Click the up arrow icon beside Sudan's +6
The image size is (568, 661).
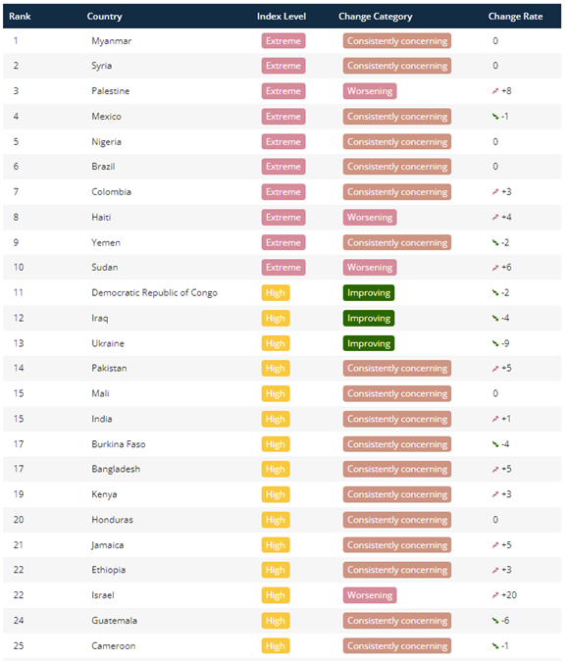495,268
